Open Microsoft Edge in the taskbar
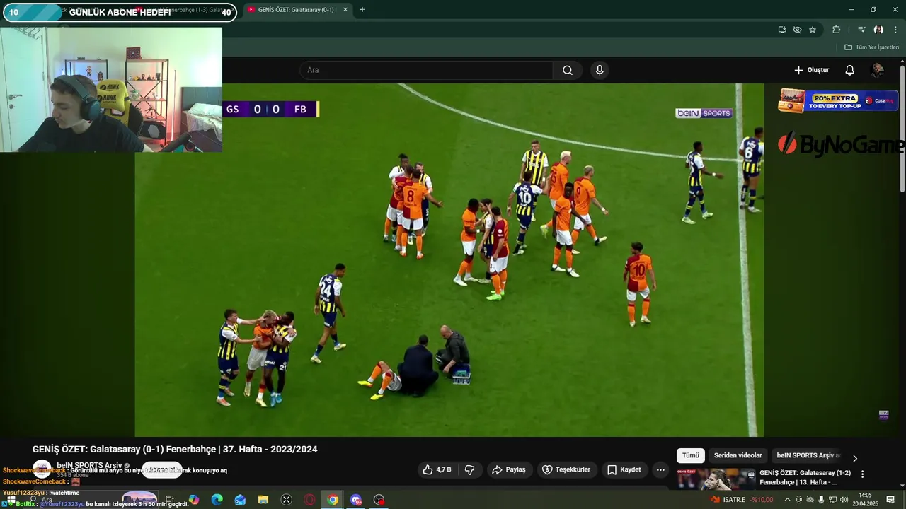The width and height of the screenshot is (906, 509). pyautogui.click(x=217, y=500)
